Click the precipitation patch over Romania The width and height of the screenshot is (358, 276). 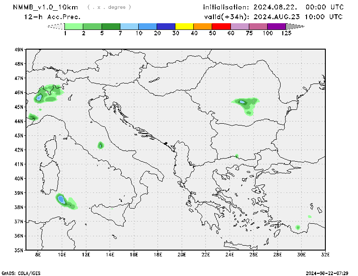tap(244, 104)
